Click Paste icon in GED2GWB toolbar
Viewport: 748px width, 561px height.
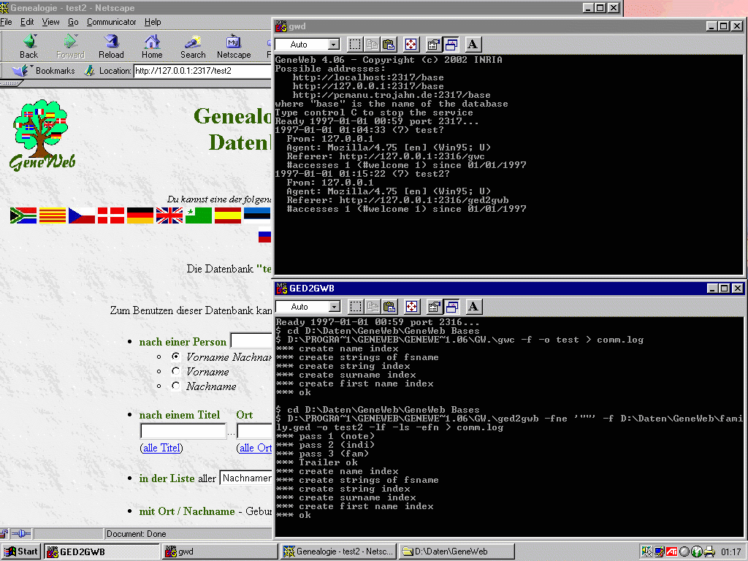(x=390, y=306)
